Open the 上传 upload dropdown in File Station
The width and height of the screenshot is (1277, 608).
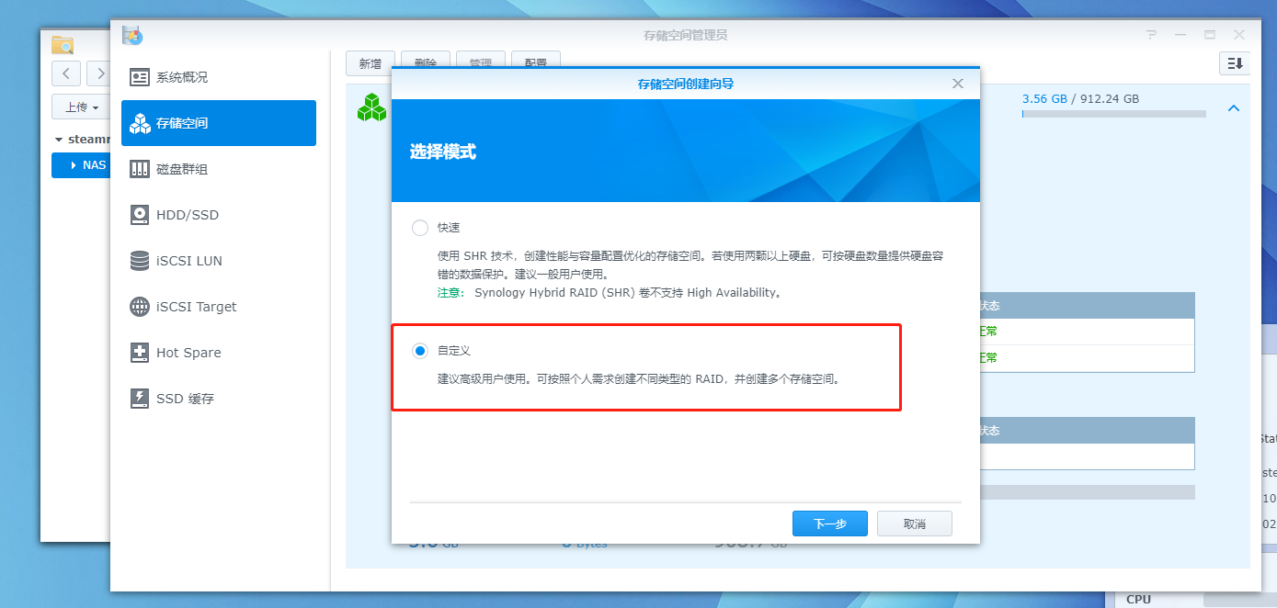pos(81,107)
